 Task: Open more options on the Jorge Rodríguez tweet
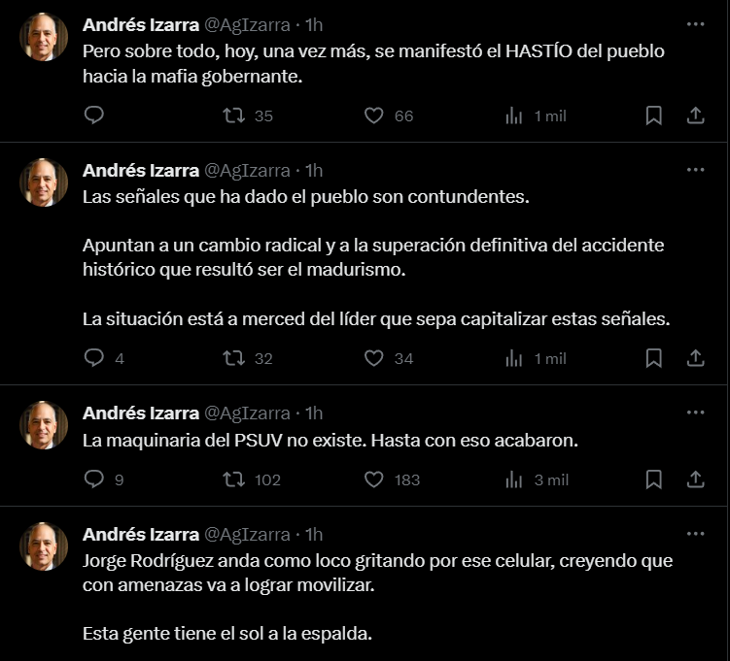click(x=695, y=534)
